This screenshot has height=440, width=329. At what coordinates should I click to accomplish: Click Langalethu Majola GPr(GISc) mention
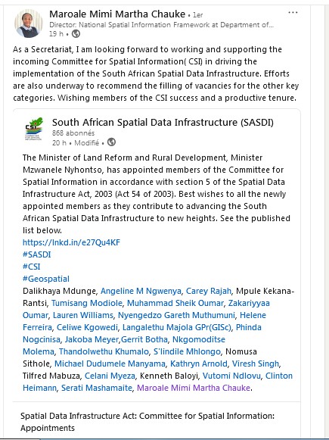coord(177,327)
